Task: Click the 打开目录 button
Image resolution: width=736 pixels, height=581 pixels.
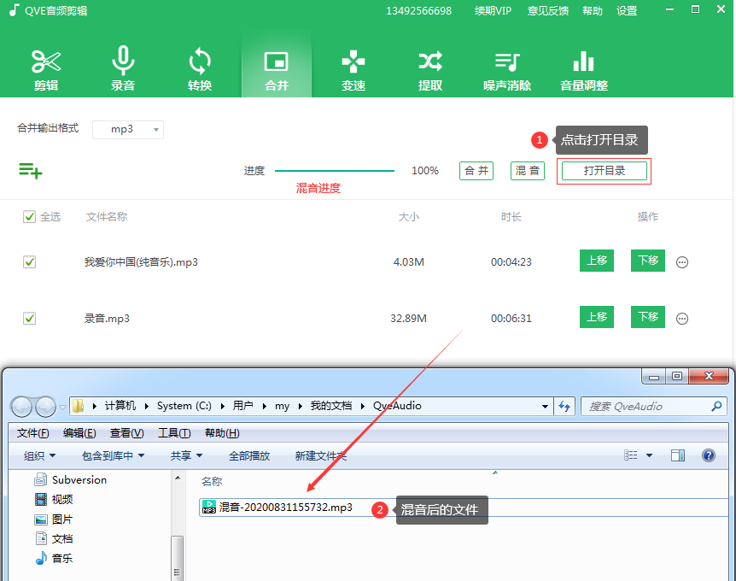Action: (x=605, y=171)
